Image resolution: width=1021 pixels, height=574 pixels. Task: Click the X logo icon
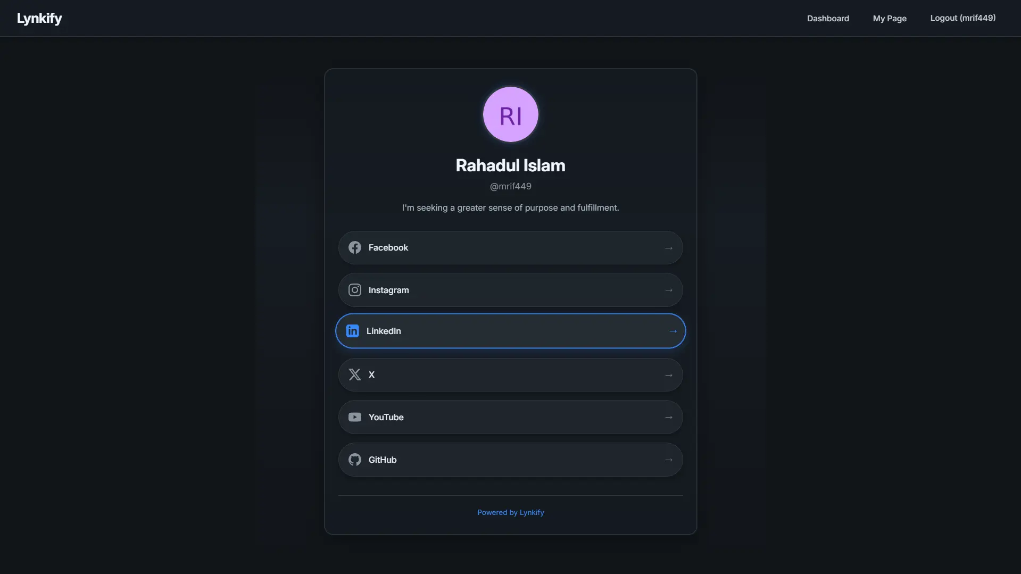[354, 375]
